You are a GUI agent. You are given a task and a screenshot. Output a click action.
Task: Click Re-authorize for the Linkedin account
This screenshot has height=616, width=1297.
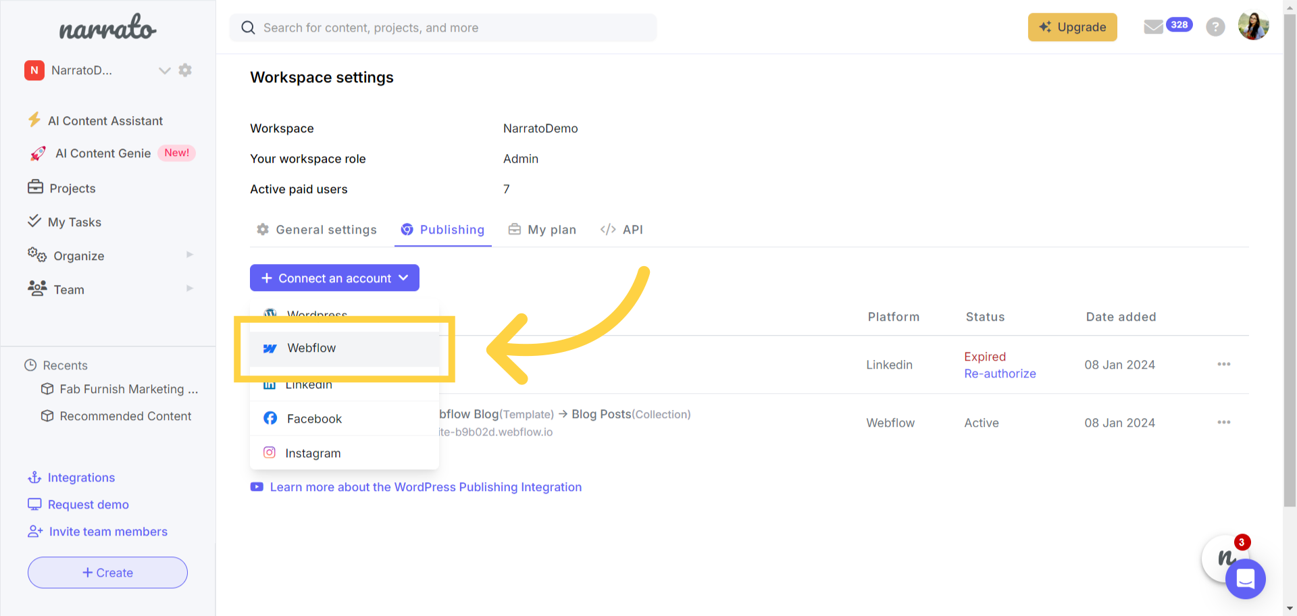[x=1000, y=374]
